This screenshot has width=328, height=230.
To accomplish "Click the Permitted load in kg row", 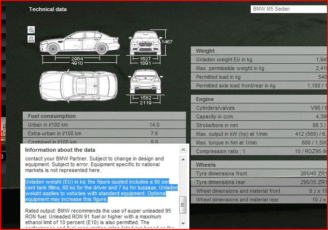I will click(259, 77).
